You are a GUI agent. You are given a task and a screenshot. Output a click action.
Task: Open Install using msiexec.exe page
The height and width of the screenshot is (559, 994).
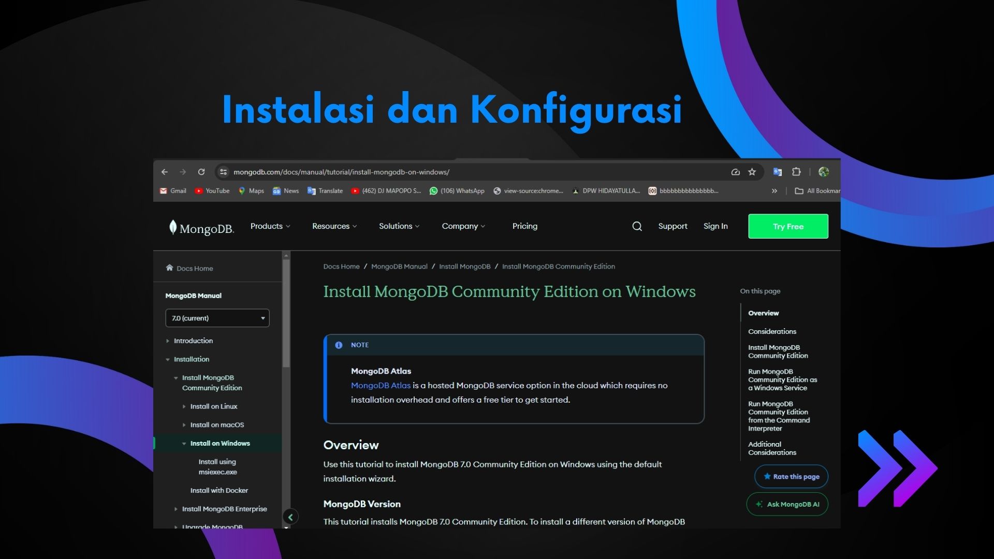tap(217, 466)
